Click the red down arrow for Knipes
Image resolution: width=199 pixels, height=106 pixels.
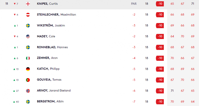(x=14, y=4)
